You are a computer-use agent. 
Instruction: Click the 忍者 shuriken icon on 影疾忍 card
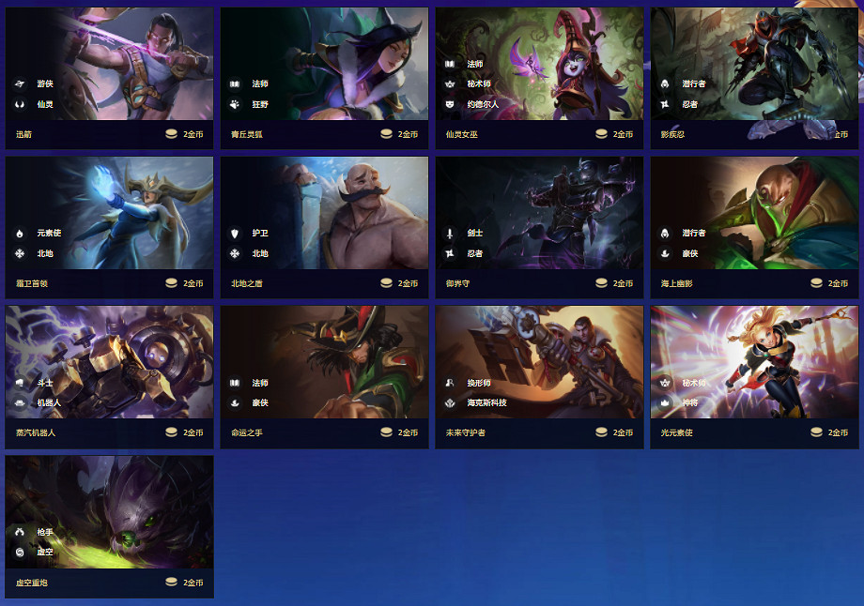(x=665, y=104)
